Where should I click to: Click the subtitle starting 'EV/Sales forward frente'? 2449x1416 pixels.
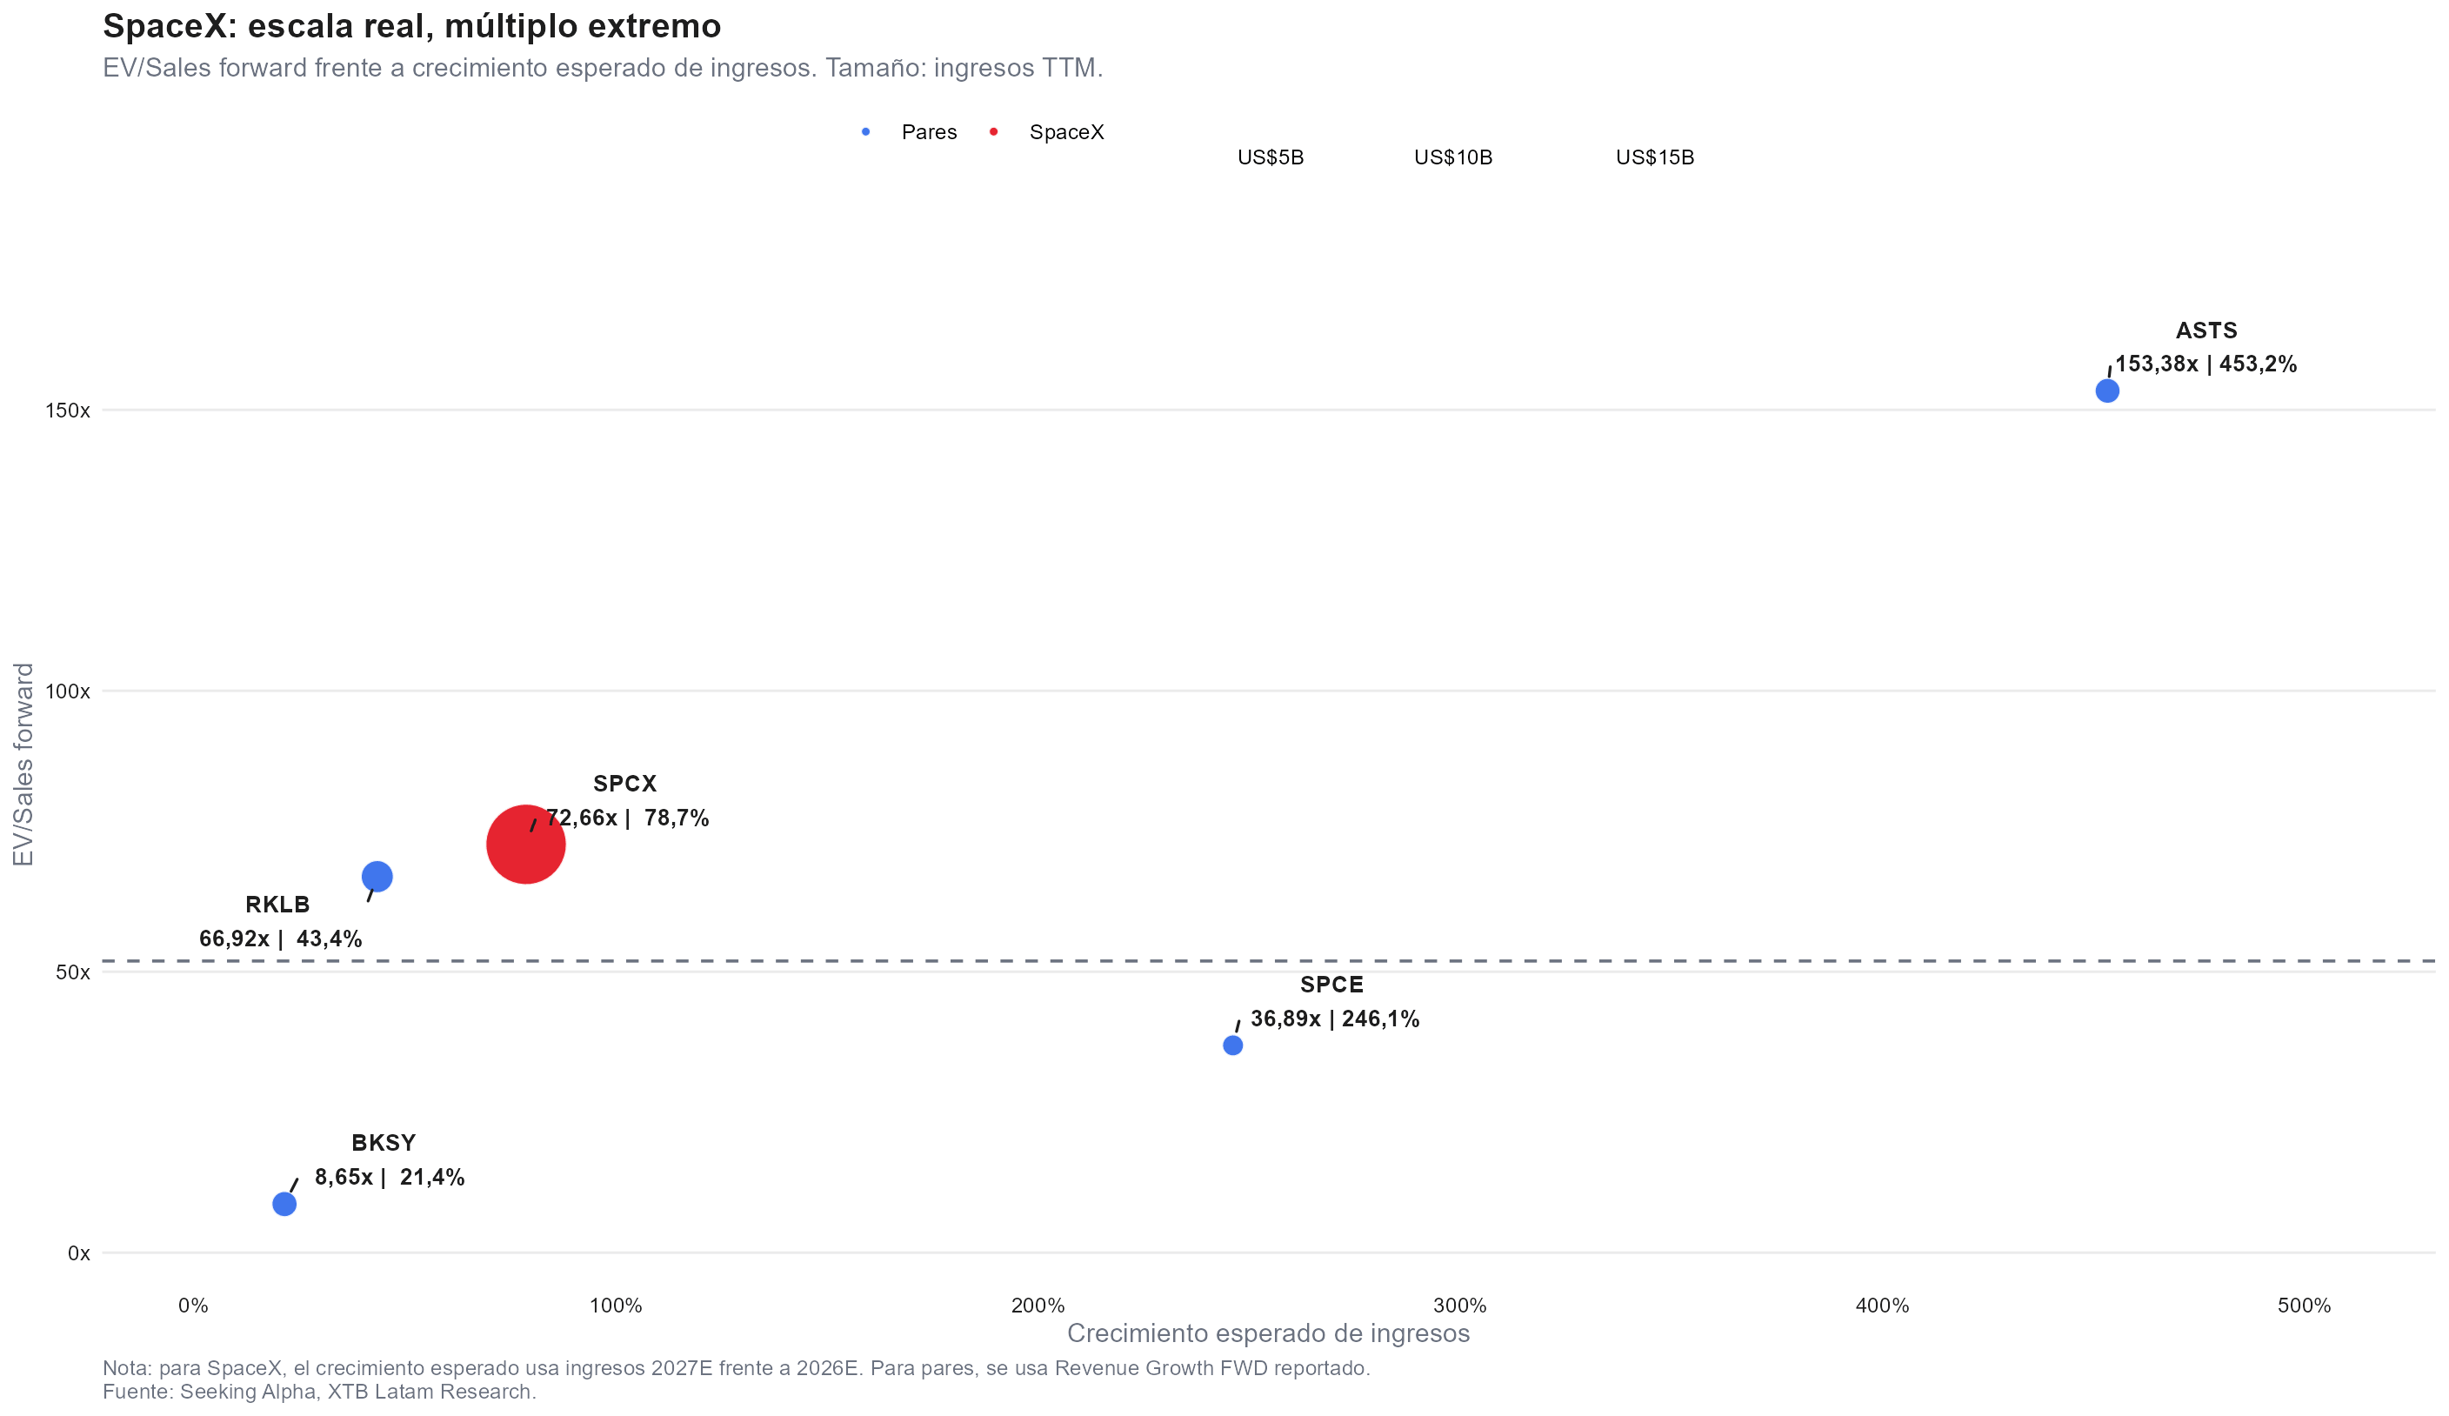pyautogui.click(x=603, y=68)
